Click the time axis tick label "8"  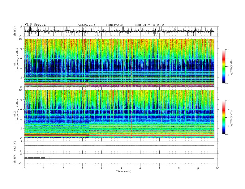179,168
